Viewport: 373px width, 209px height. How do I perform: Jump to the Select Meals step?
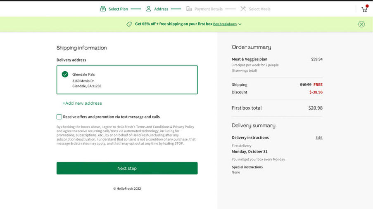point(259,9)
